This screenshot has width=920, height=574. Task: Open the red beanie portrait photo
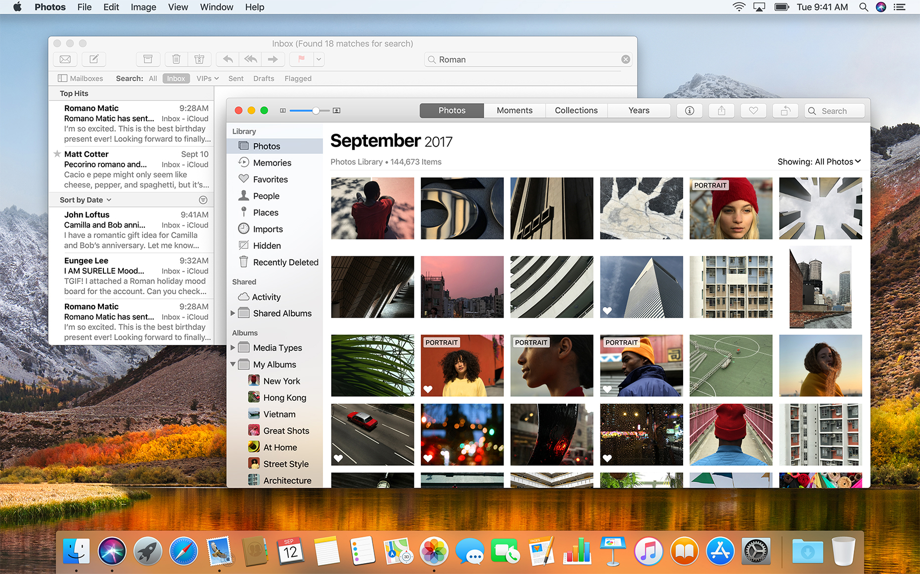point(731,208)
